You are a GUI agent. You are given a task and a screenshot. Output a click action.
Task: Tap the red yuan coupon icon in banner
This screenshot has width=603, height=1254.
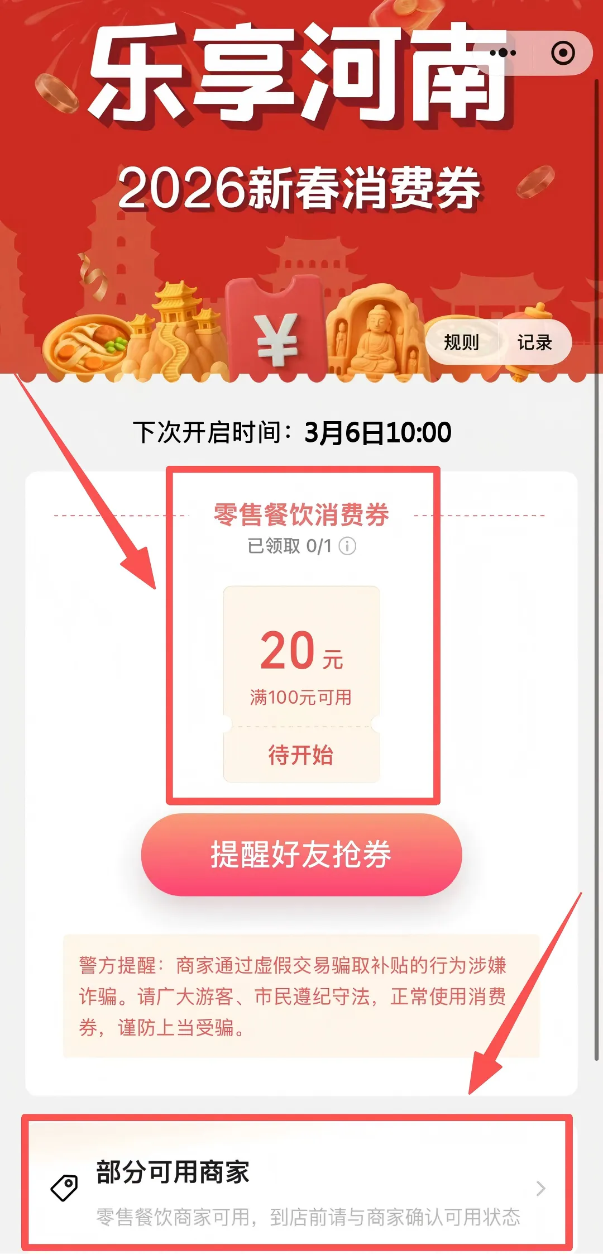tap(275, 330)
